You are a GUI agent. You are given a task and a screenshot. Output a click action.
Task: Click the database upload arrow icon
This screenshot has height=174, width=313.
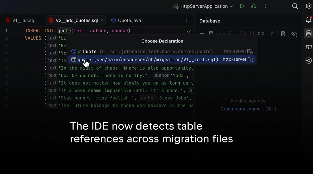click(283, 33)
